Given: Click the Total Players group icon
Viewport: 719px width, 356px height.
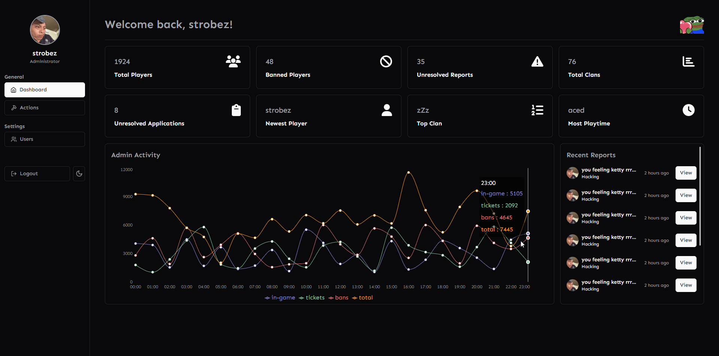Looking at the screenshot, I should pos(233,61).
